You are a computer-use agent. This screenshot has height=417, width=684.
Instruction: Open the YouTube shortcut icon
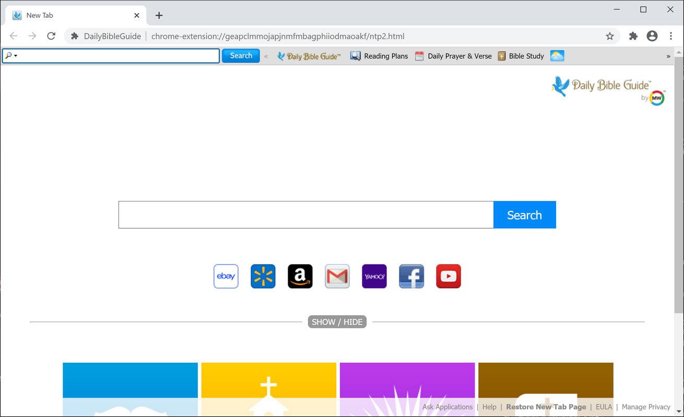[449, 276]
